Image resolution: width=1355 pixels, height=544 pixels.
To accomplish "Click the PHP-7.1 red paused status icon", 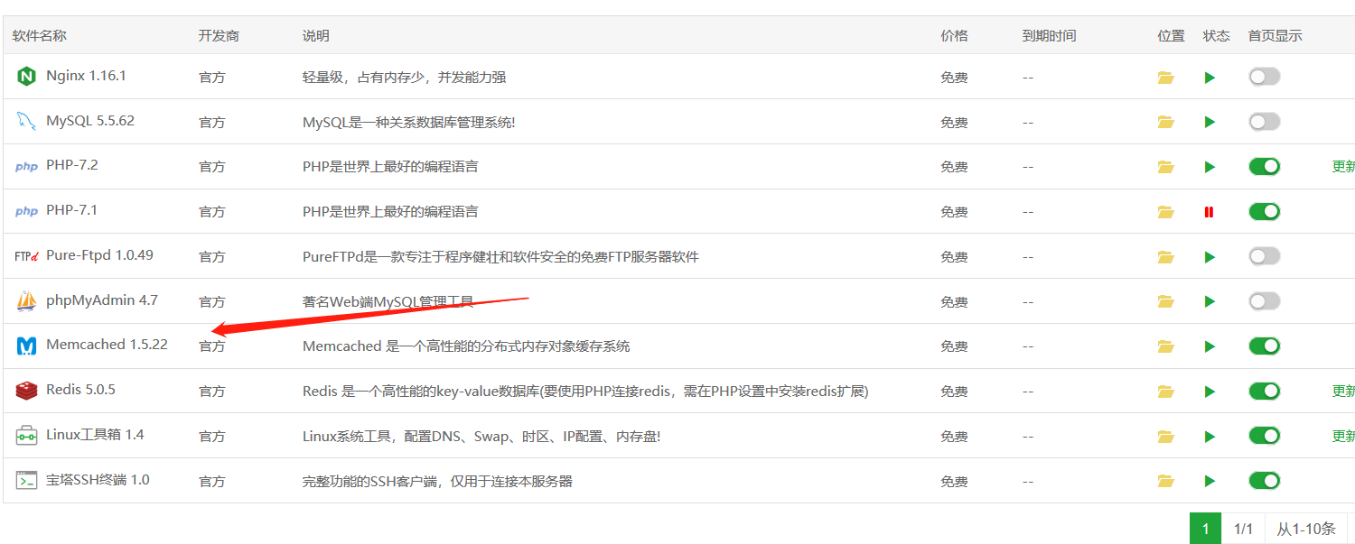I will [x=1209, y=212].
